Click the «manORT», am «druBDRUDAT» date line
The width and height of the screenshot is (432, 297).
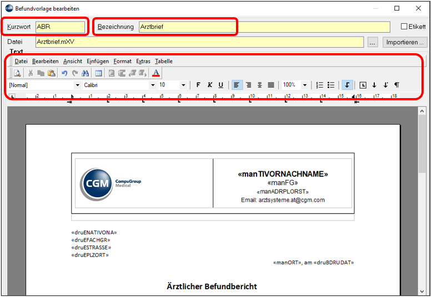coord(314,262)
